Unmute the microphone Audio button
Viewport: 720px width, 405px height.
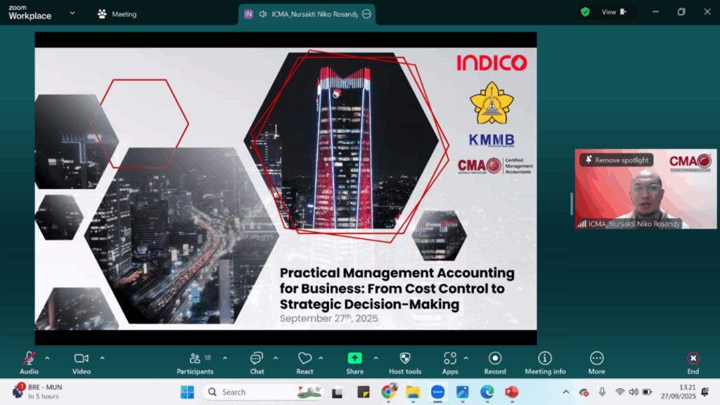tap(29, 362)
